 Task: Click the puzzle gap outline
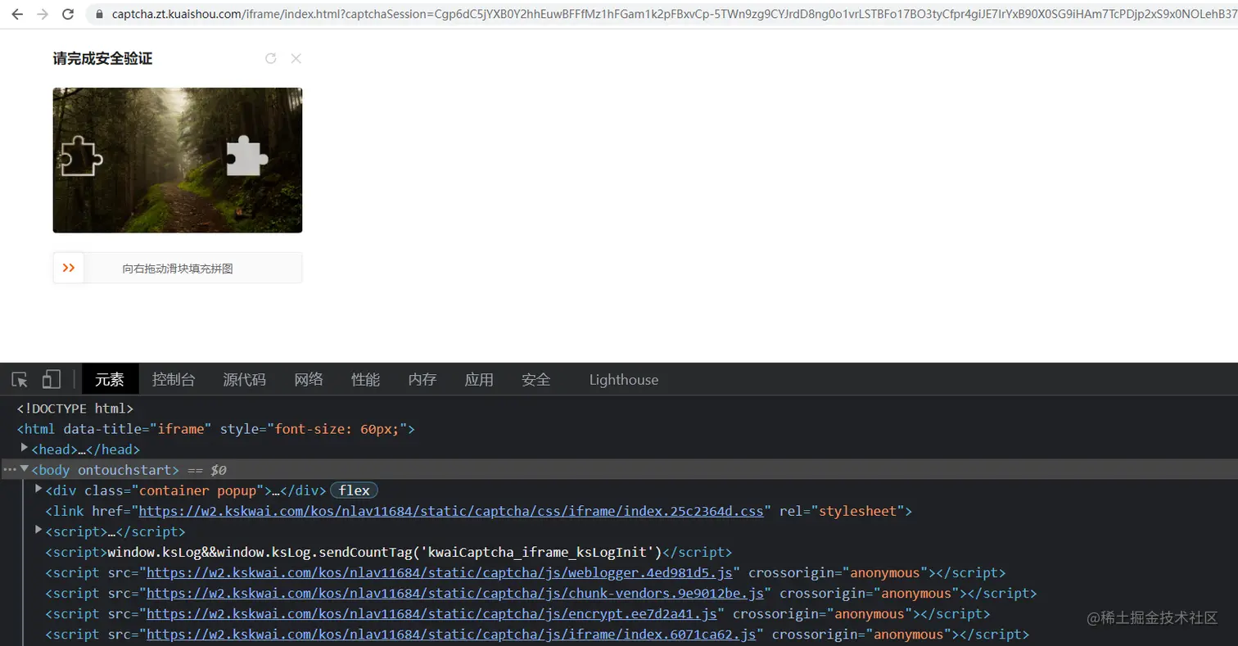coord(81,155)
